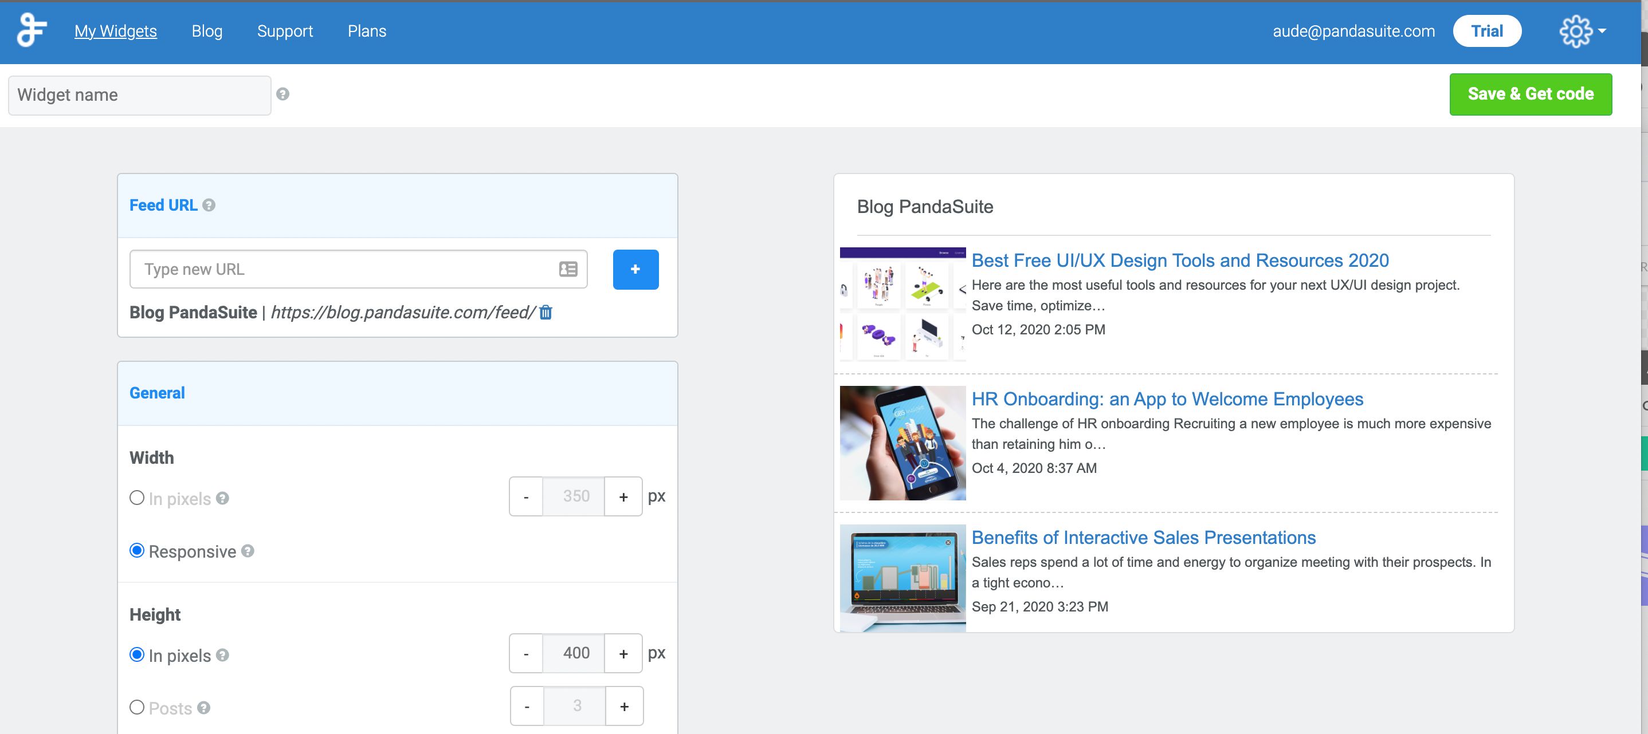The image size is (1648, 734).
Task: Click the Widget name input field
Action: point(139,95)
